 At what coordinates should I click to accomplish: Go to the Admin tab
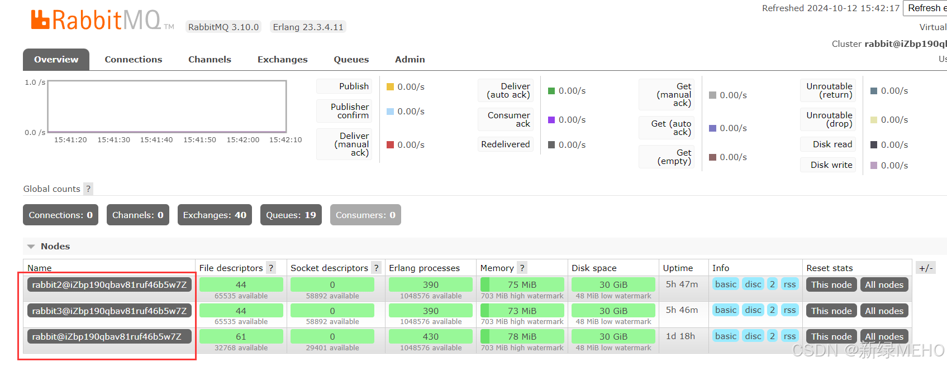[x=410, y=60]
